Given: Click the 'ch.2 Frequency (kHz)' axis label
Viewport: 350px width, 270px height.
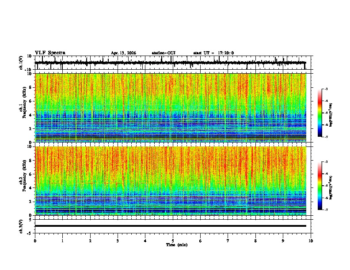Looking at the screenshot, I should [23, 176].
